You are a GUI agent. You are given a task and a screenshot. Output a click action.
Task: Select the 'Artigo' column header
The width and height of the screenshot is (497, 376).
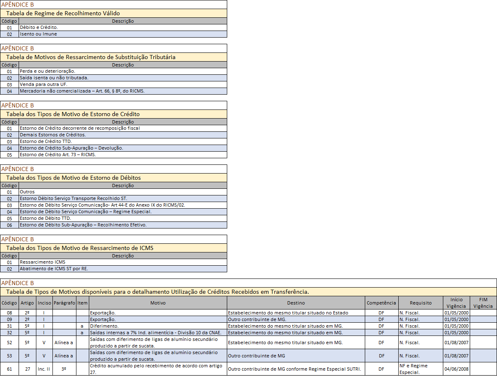(27, 303)
